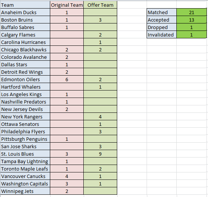Select the Calgary Flames empty original team cell
208x197 pixels.
click(67, 35)
